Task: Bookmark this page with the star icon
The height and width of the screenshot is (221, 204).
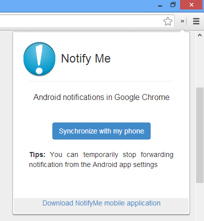Action: click(x=168, y=21)
